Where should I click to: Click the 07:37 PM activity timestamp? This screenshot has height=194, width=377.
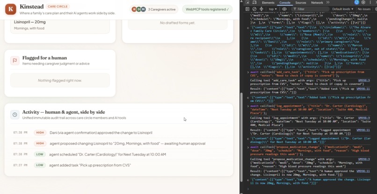point(20,165)
